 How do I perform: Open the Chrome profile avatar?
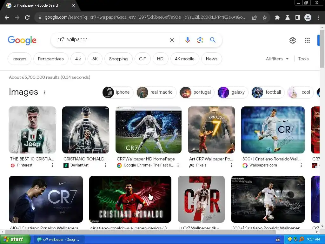click(x=308, y=18)
